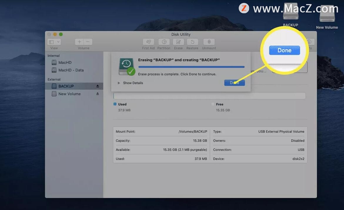Click the External section header

tap(54, 79)
